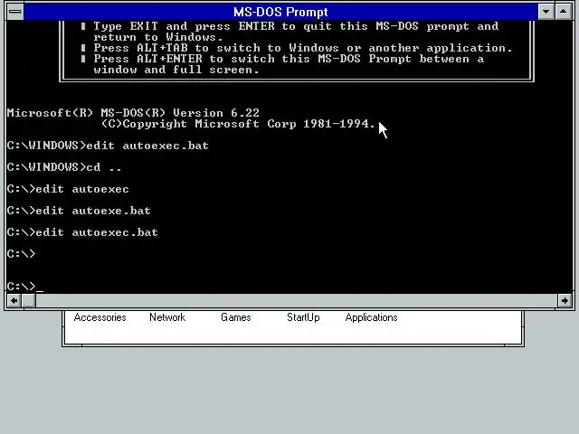579x434 pixels.
Task: Click the horizontal scrollbar track
Action: click(x=296, y=300)
